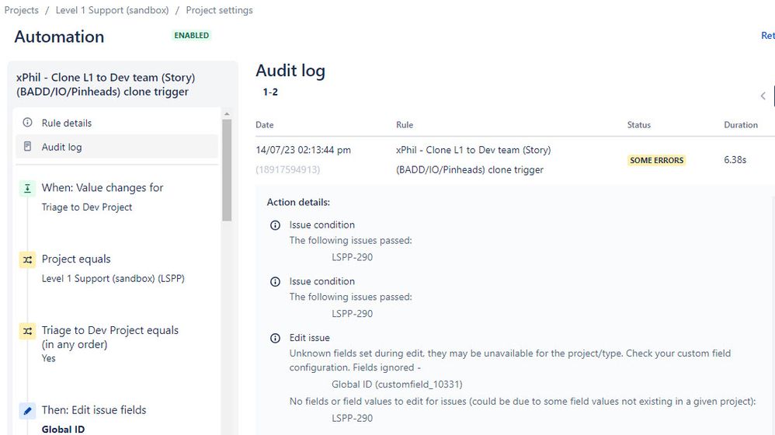Go to Project settings breadcrumb
The image size is (775, 435).
(x=219, y=10)
